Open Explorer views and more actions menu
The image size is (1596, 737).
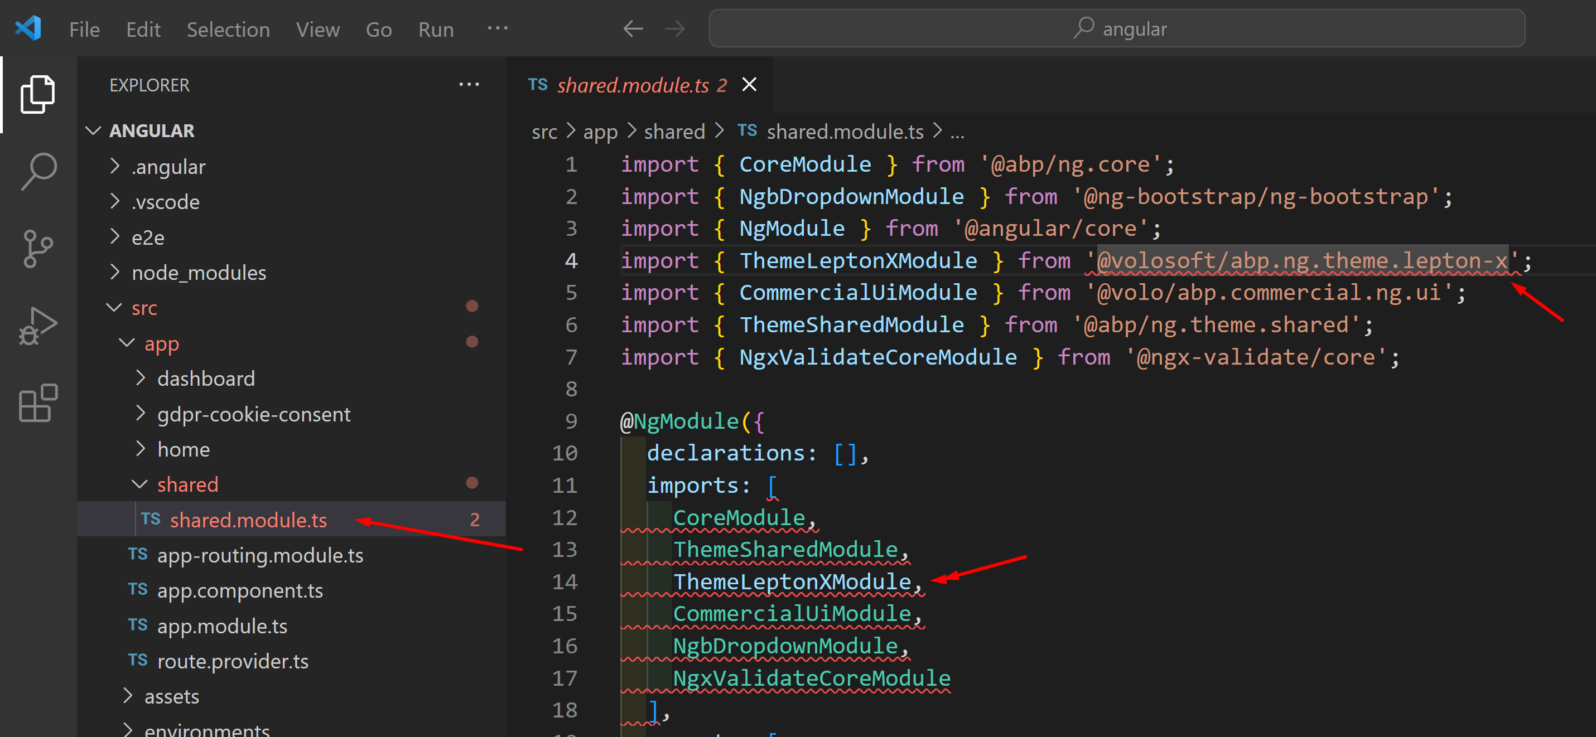[x=469, y=85]
